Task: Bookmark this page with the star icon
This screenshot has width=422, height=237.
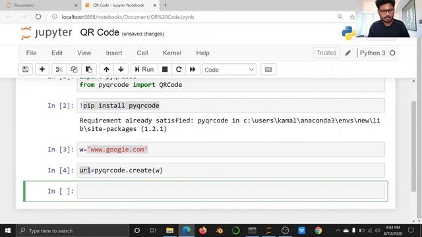Action: point(351,17)
